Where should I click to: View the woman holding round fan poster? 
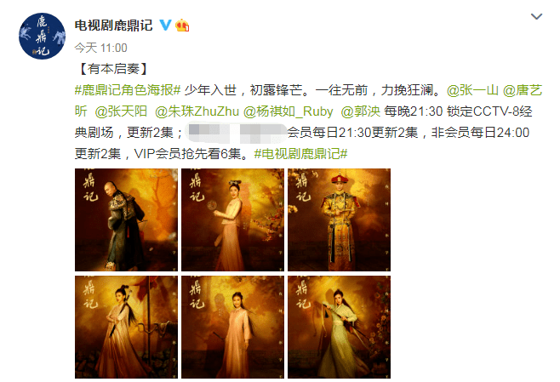(232, 220)
